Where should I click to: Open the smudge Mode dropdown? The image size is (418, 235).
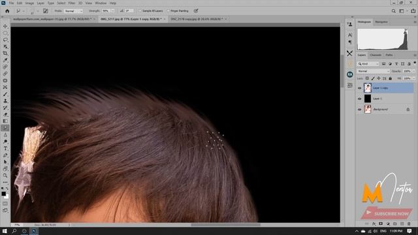point(73,11)
